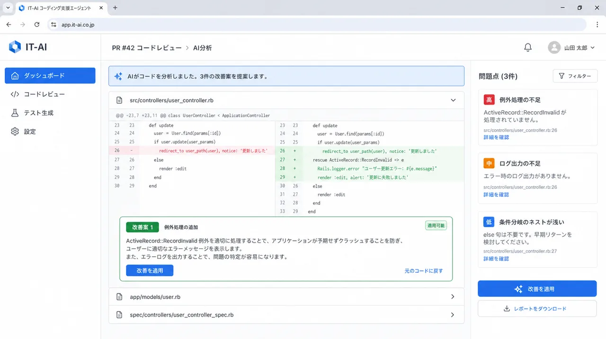Screen dimensions: 606x339
Task: Click the 問題点 (3件) heading
Action: pos(498,76)
